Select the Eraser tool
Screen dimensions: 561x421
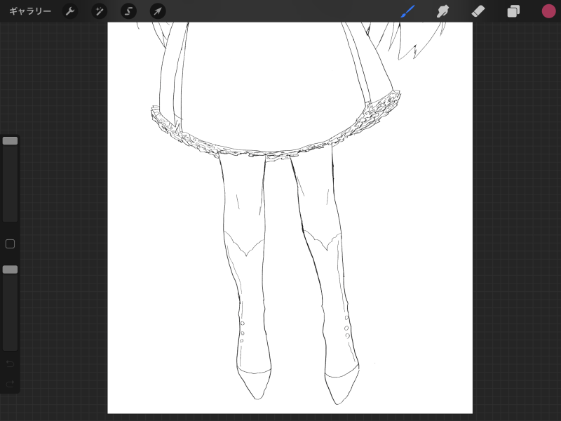[x=478, y=11]
